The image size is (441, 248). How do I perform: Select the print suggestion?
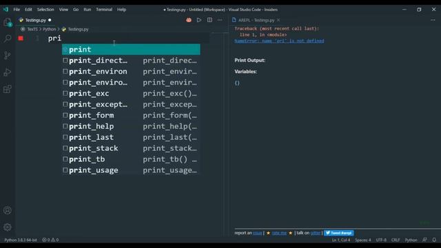[x=131, y=50]
